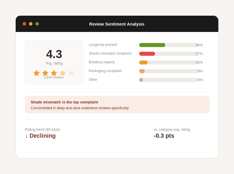Click the down arrow beside Declining
The image size is (234, 174).
(x=26, y=136)
